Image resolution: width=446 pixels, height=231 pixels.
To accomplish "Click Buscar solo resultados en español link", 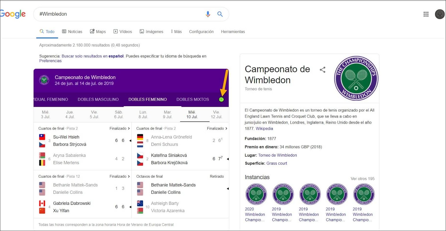I will (x=92, y=56).
